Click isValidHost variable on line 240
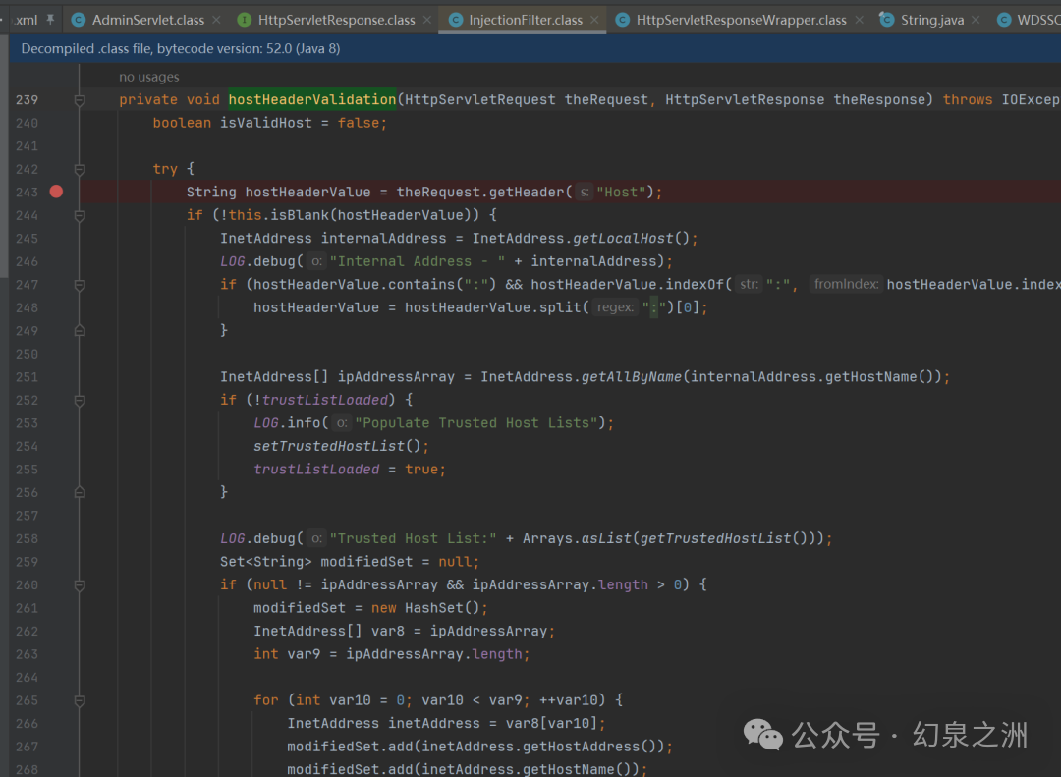 point(266,123)
